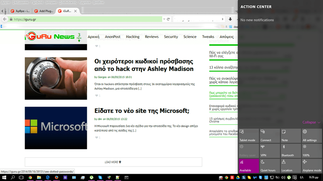Toggle Available Wi-Fi tile
323x181 pixels.
[x=249, y=166]
